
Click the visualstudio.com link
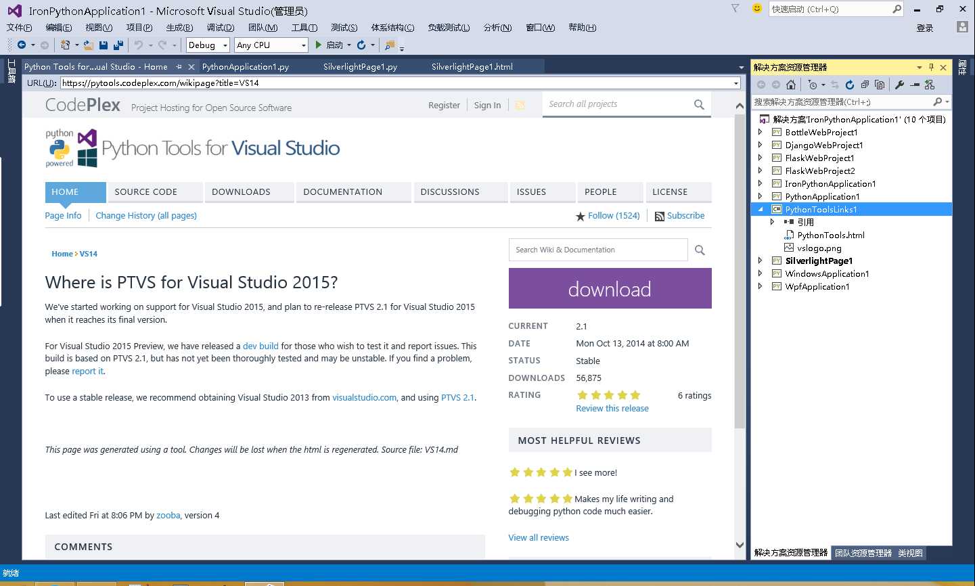point(364,398)
